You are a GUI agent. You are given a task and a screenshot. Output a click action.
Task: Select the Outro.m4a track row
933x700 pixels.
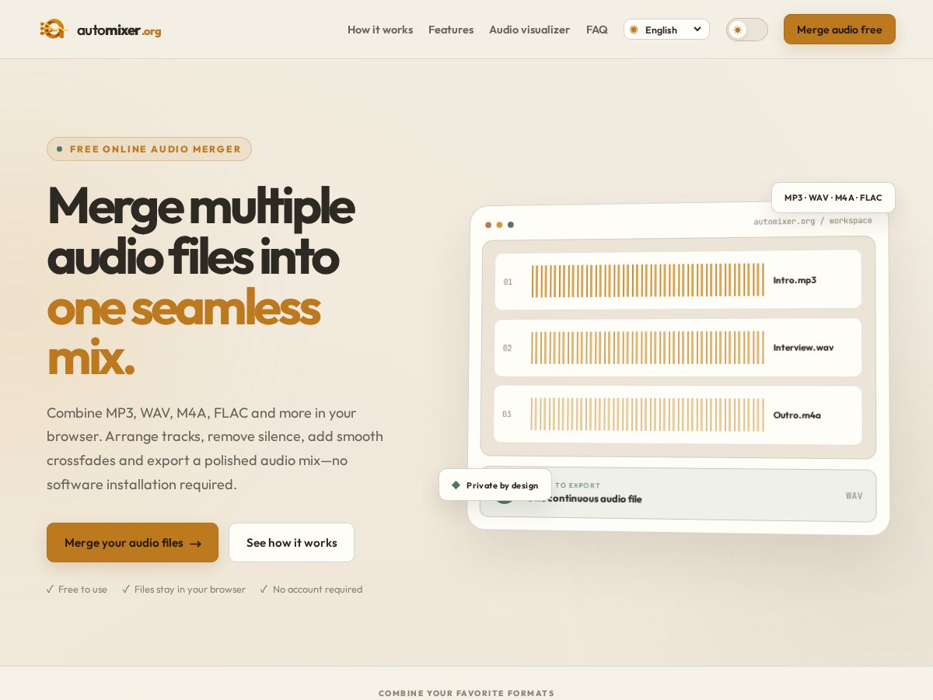click(678, 415)
